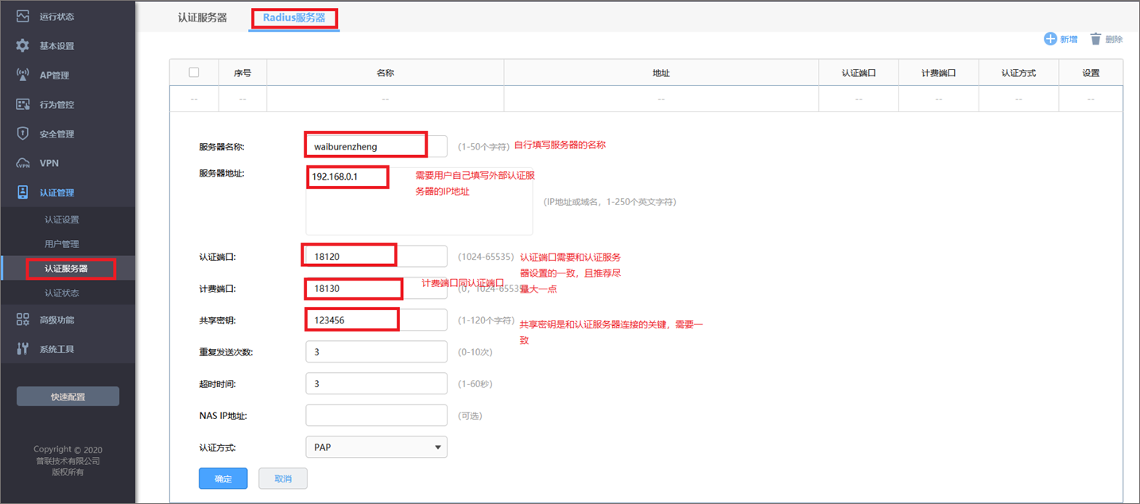Click the 系统工具 wrench icon

coord(23,349)
